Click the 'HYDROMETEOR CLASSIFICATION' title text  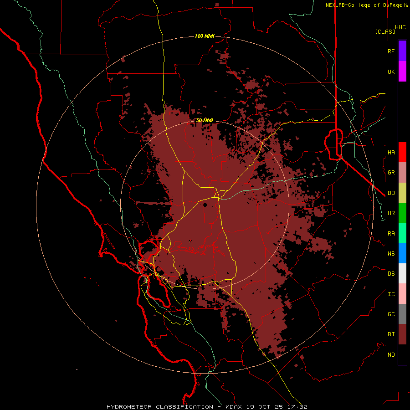(160, 407)
